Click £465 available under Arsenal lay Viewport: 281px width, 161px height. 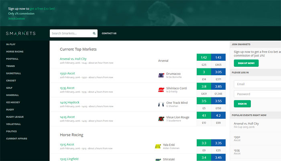(x=218, y=65)
